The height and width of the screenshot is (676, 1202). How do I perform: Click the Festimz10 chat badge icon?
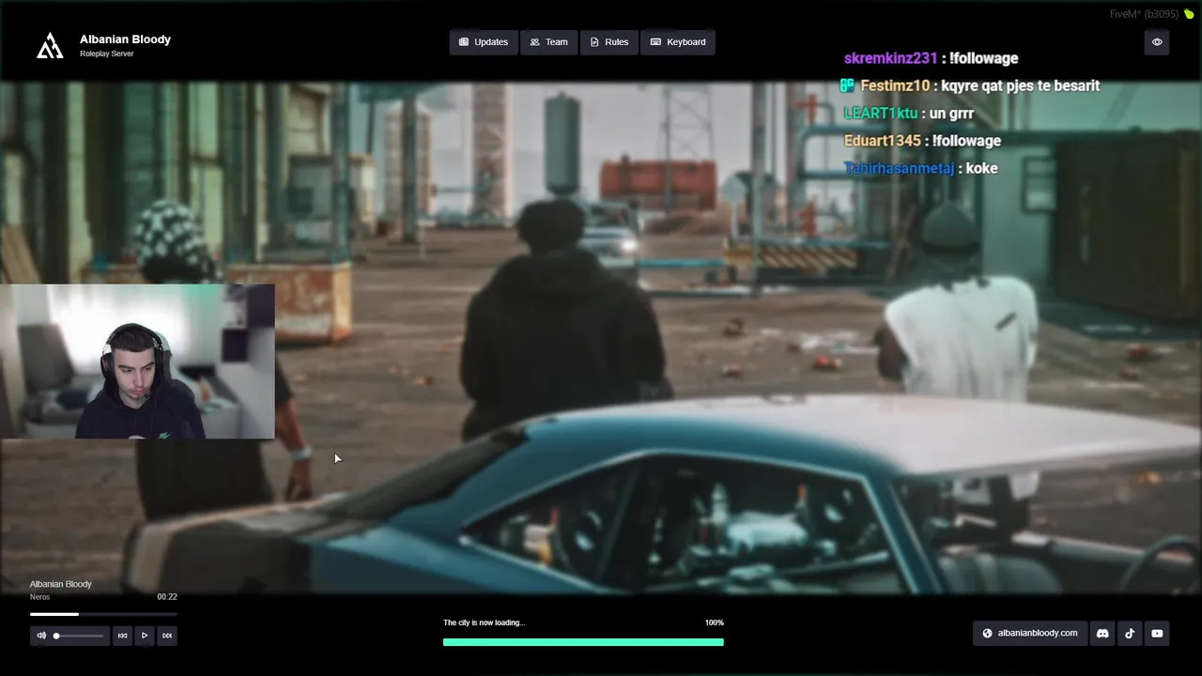pos(847,85)
